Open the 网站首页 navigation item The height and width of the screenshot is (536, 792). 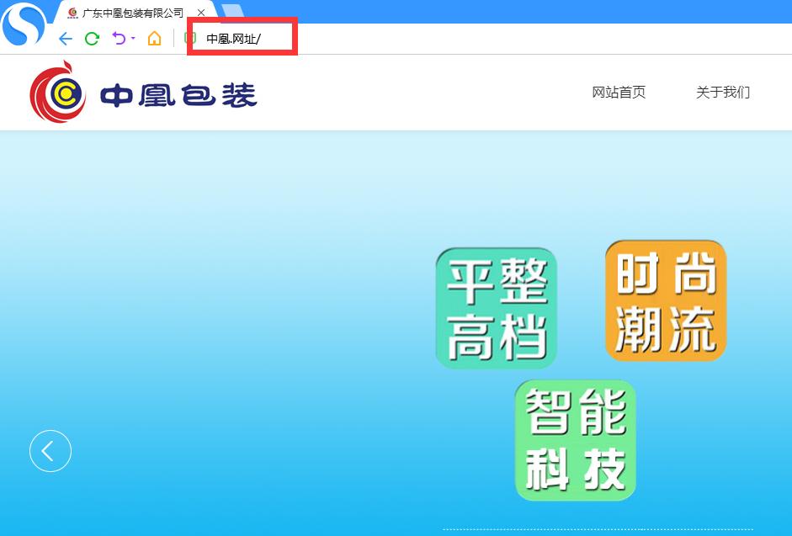(619, 93)
